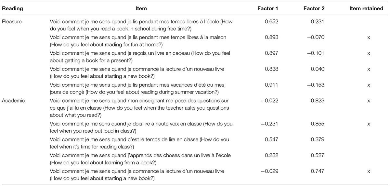The width and height of the screenshot is (390, 187).
Task: Select the item about time for reading class
Action: pos(140,142)
